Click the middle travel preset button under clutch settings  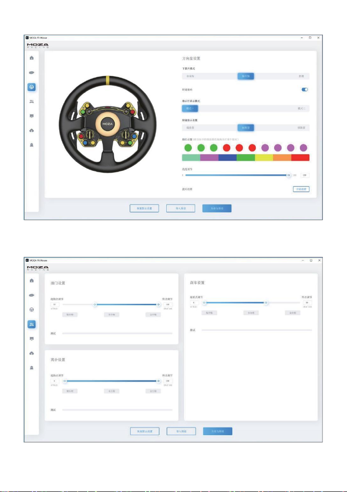(111, 391)
